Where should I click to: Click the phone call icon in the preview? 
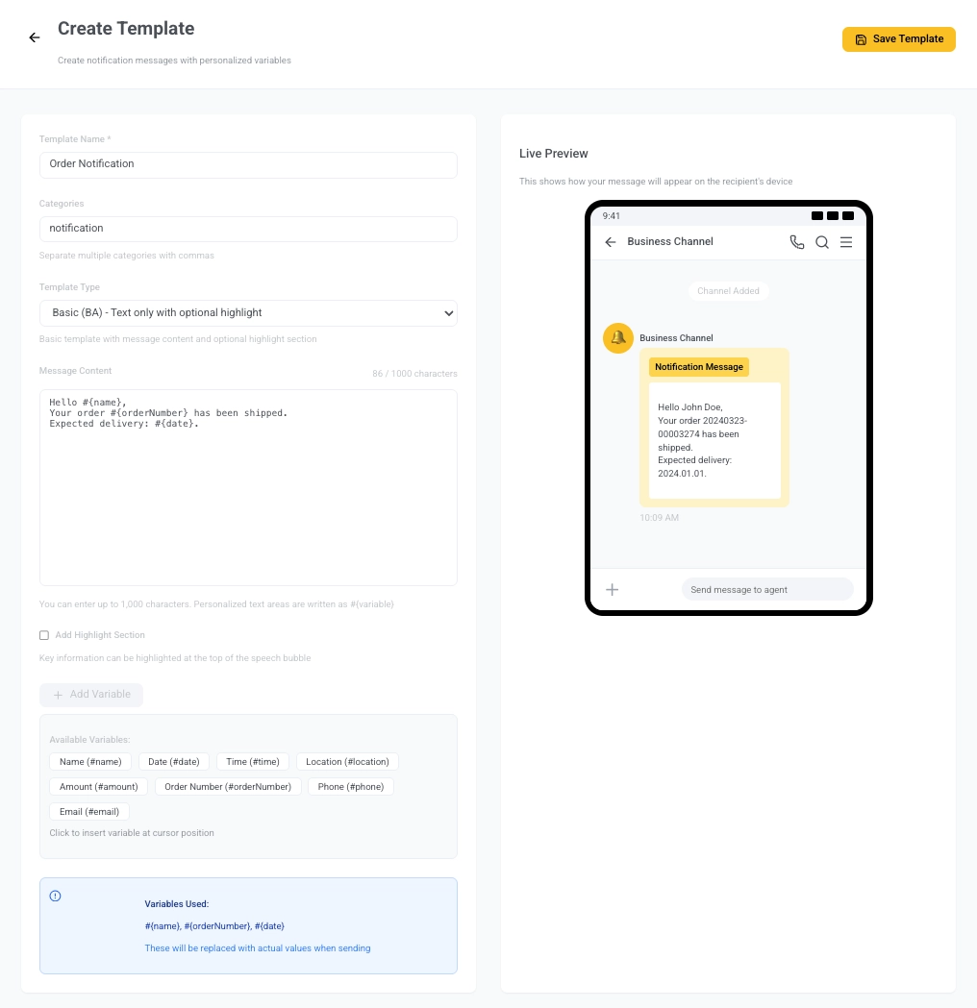pos(797,242)
